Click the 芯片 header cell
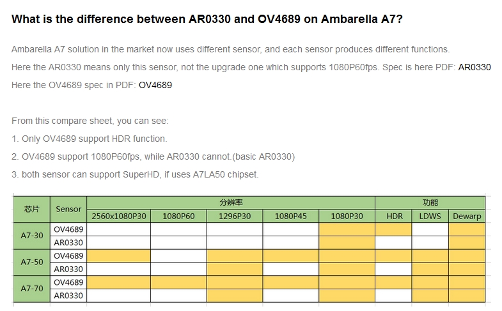This screenshot has height=311, width=502. 31,209
